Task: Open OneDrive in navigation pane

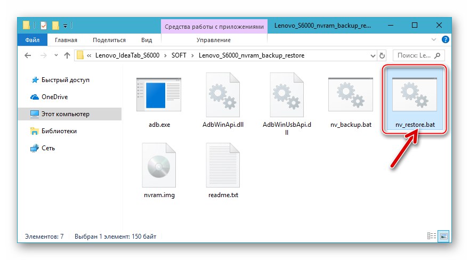Action: pos(55,97)
